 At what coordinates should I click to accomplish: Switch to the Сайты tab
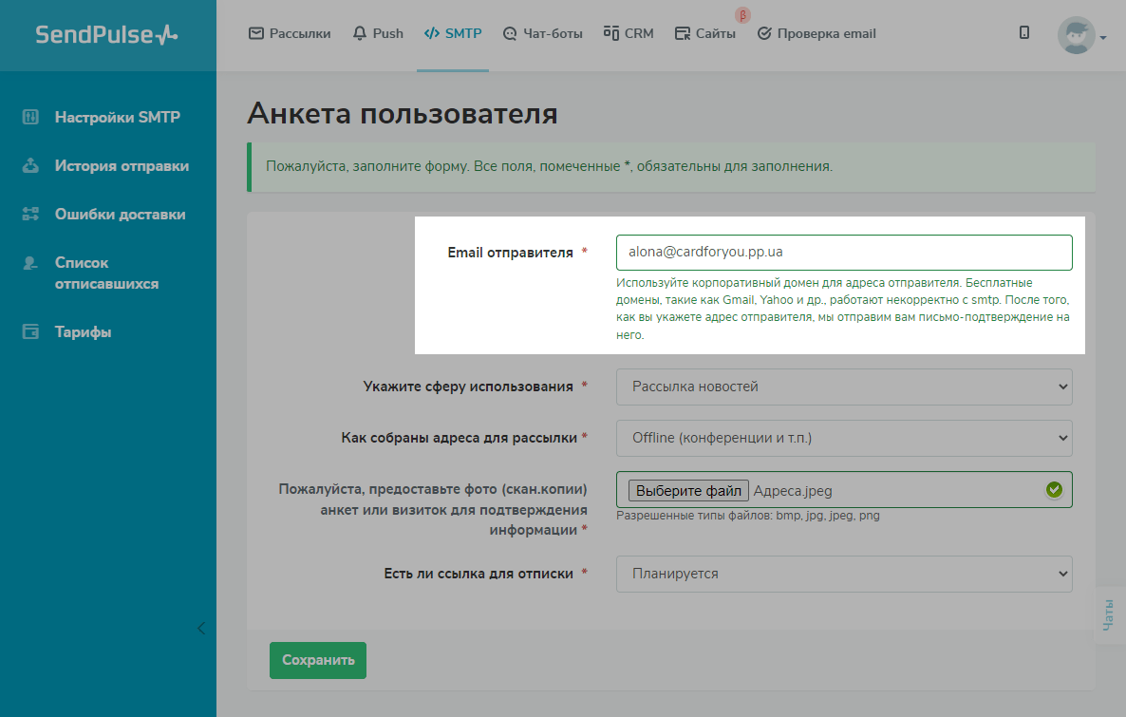[x=705, y=34]
